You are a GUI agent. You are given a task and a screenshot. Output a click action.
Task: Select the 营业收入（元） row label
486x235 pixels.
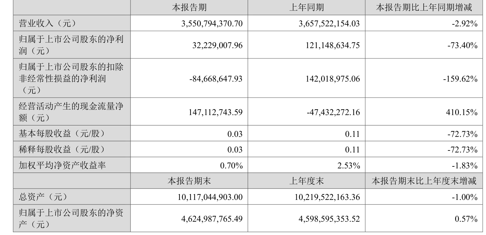tap(47, 23)
